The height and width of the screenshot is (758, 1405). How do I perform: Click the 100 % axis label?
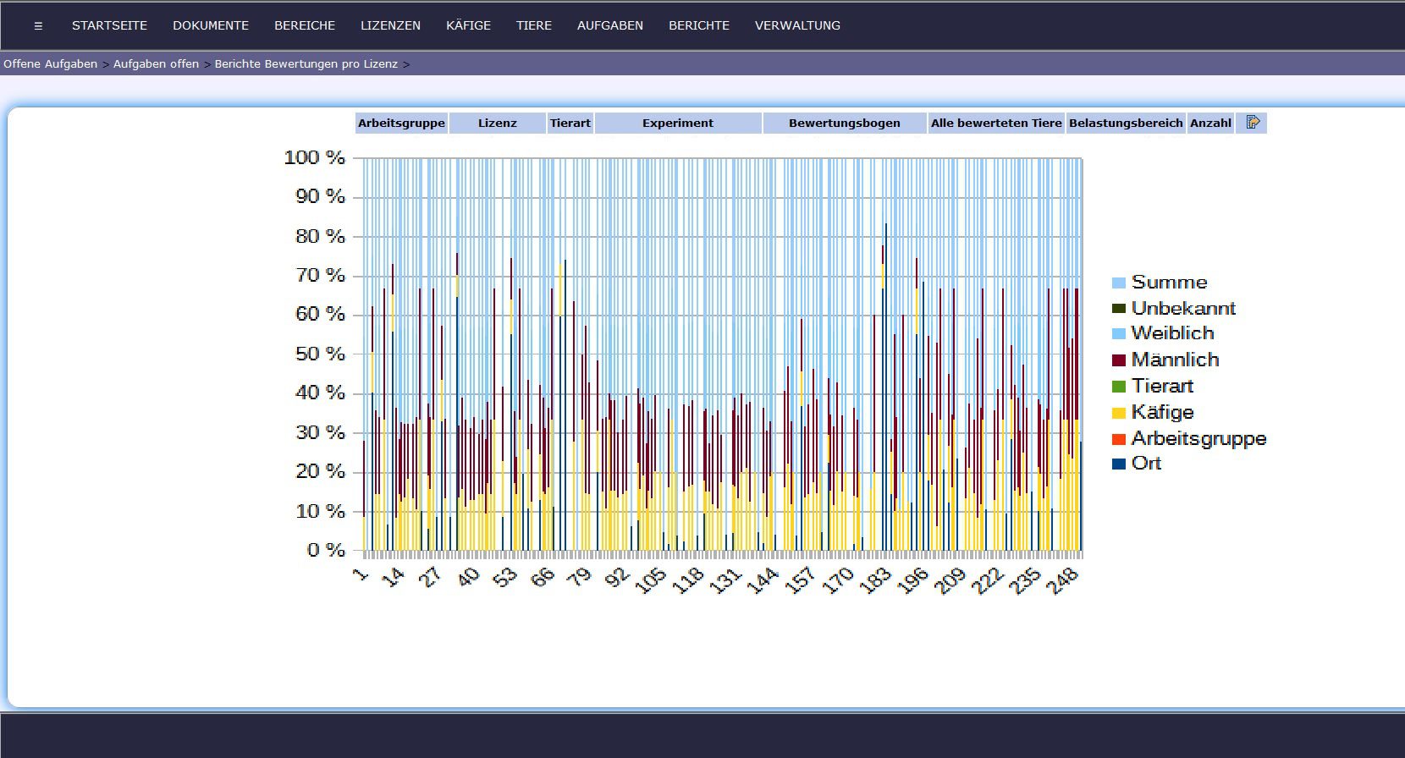point(314,157)
